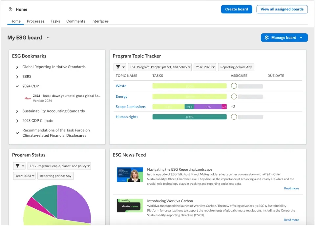The width and height of the screenshot is (316, 226).
Task: Click the Introducing Workiva Carbon headline
Action: (170, 201)
